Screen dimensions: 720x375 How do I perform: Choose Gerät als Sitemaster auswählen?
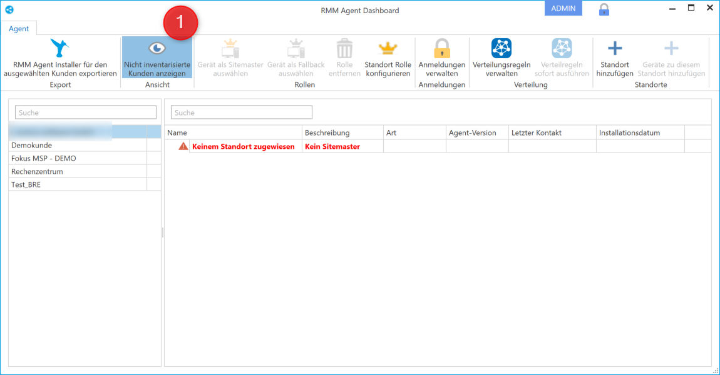tap(230, 57)
